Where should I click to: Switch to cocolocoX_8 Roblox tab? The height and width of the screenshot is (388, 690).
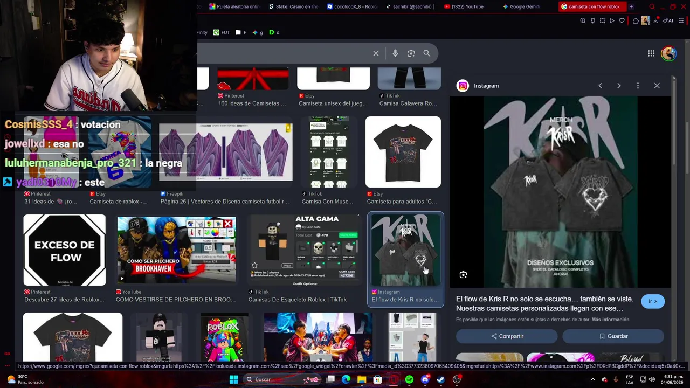(x=353, y=6)
